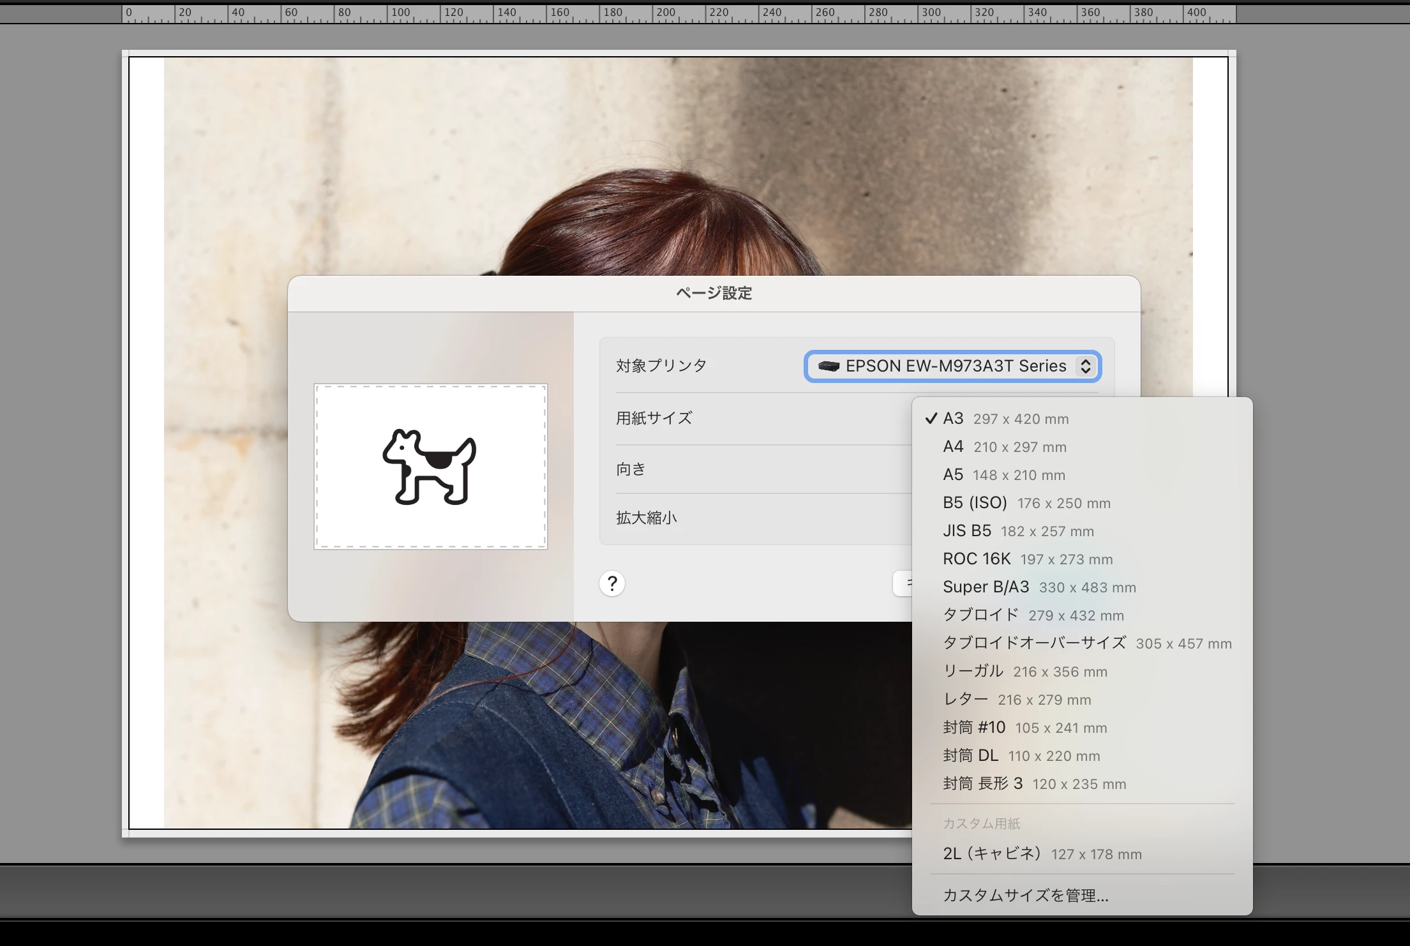The width and height of the screenshot is (1410, 946).
Task: Select A5 148 x 210 mm paper size
Action: tap(1003, 475)
